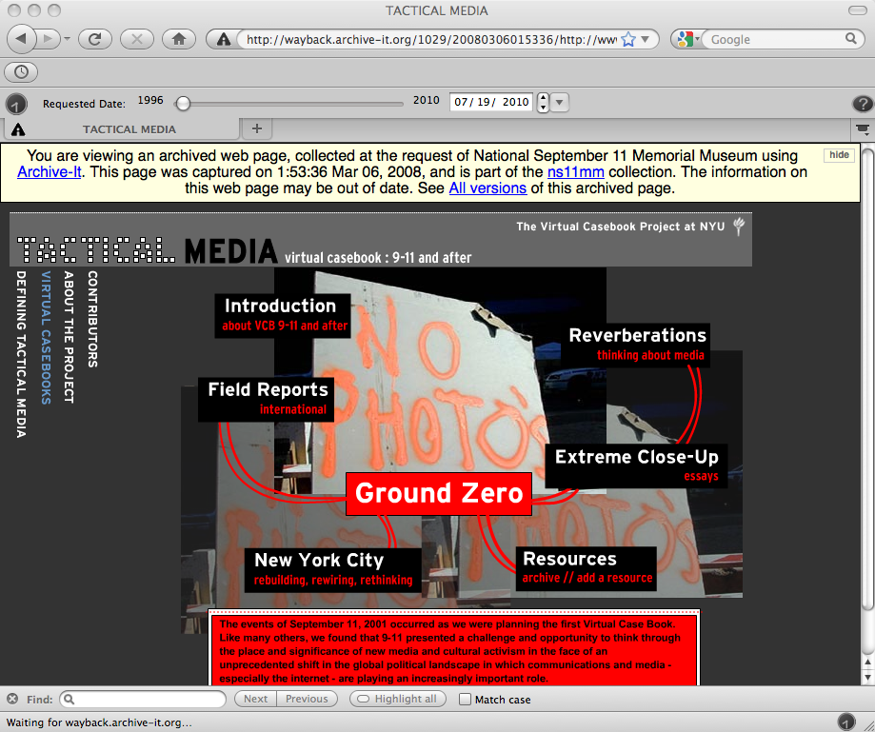875x732 pixels.
Task: Open ABOUT THE PROJECT vertical menu item
Action: tap(69, 337)
